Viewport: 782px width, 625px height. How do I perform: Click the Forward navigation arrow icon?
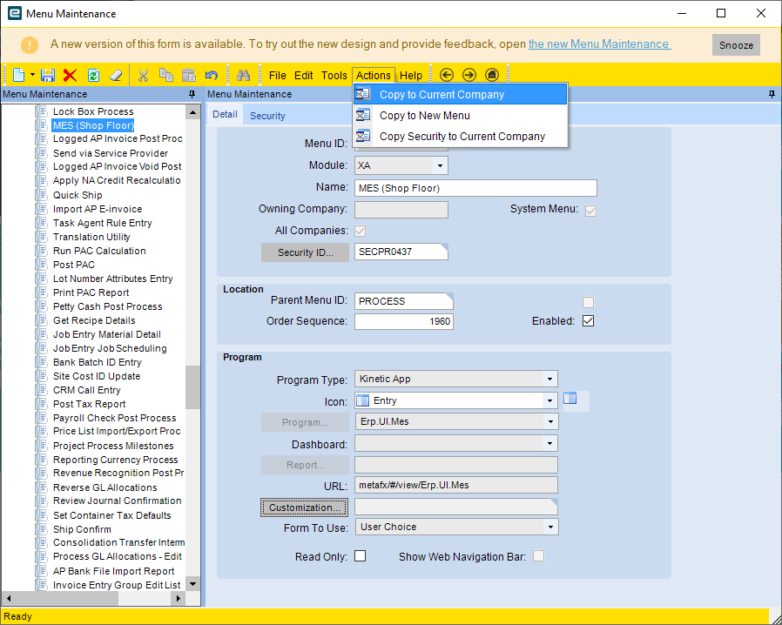pos(469,75)
